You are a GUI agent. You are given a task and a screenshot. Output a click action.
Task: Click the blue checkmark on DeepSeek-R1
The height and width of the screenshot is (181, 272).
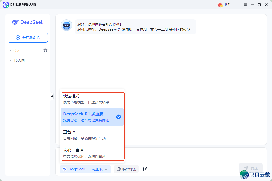[119, 117]
